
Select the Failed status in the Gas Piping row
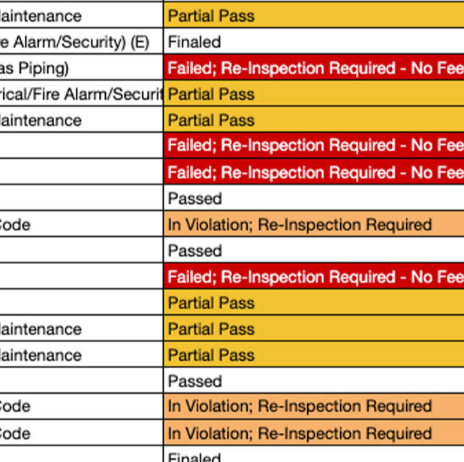(x=314, y=68)
